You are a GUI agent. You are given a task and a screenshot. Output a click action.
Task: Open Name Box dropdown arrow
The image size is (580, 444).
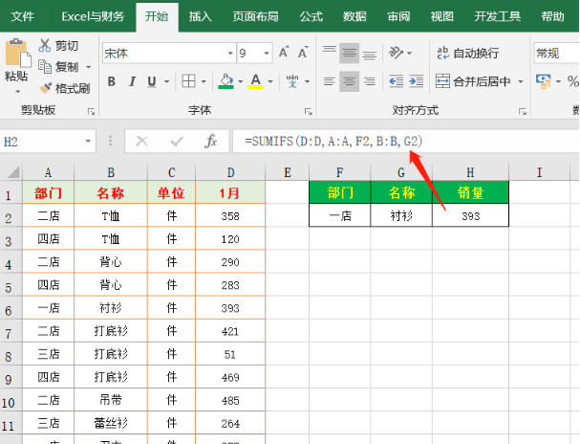[x=88, y=141]
